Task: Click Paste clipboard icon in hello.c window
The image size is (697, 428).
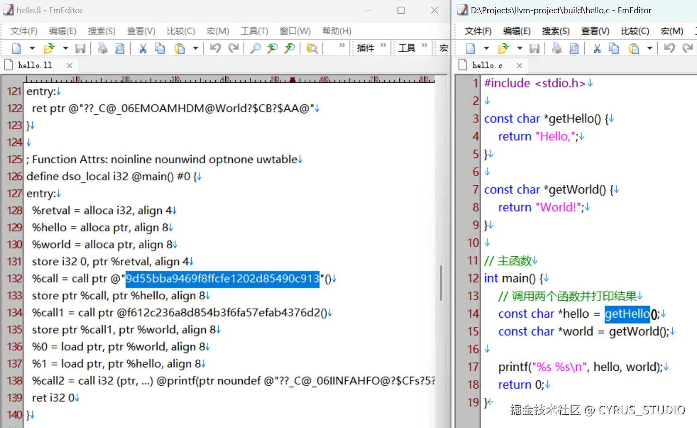Action: (x=634, y=48)
